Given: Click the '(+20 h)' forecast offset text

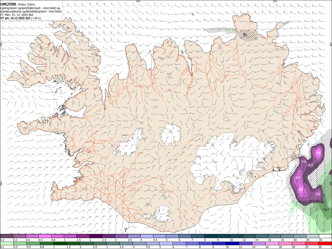Looking at the screenshot, I should click(36, 18).
